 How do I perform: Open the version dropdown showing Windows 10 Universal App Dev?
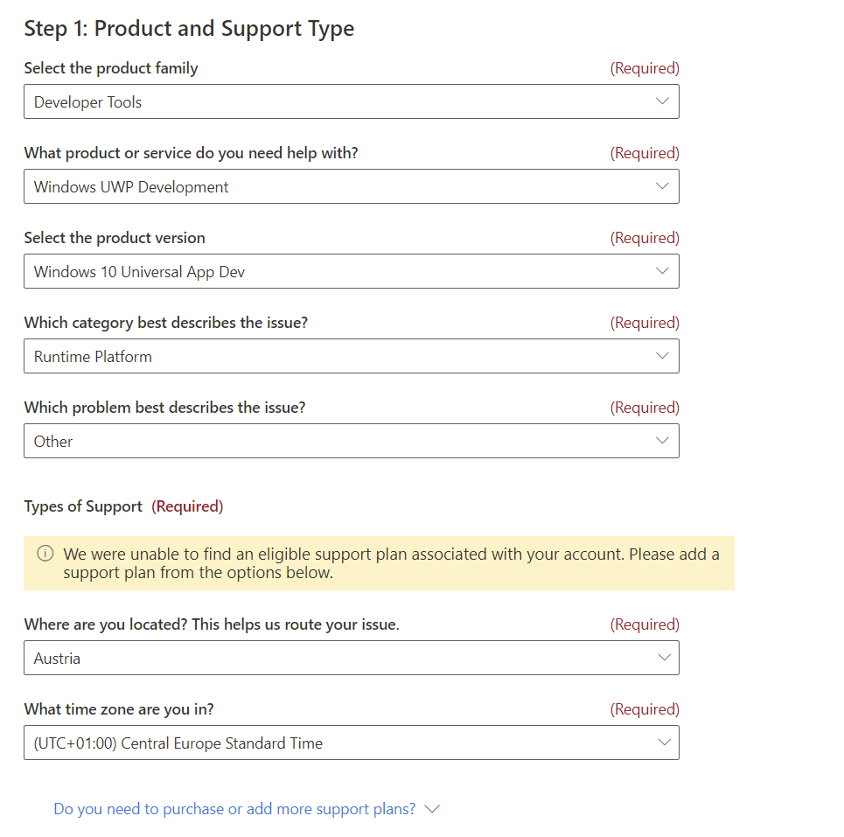tap(350, 271)
